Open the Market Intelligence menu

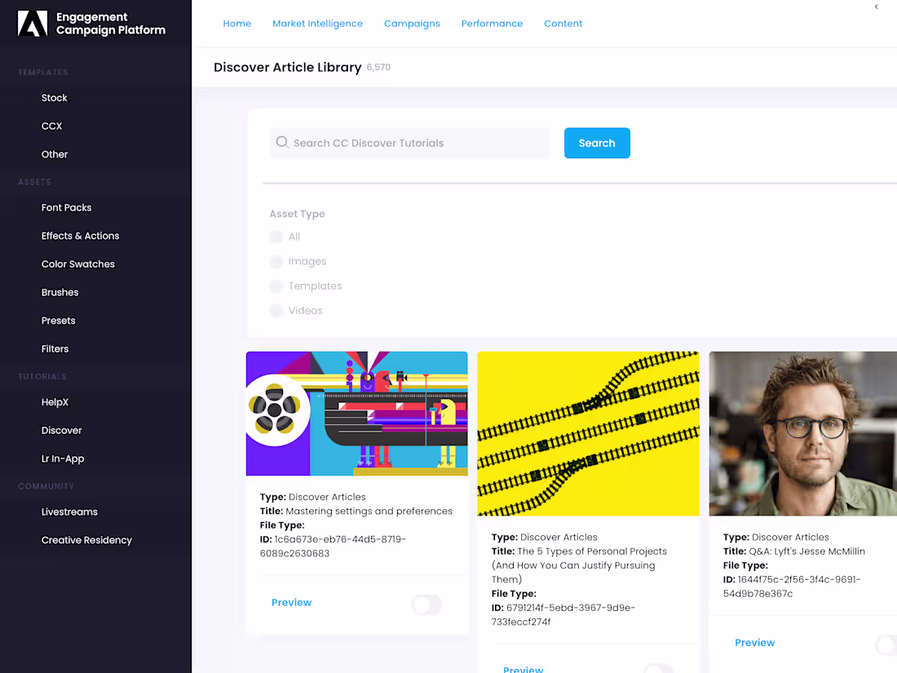(x=317, y=24)
